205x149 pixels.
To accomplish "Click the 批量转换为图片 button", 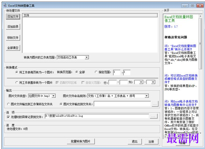I will coord(81,141).
